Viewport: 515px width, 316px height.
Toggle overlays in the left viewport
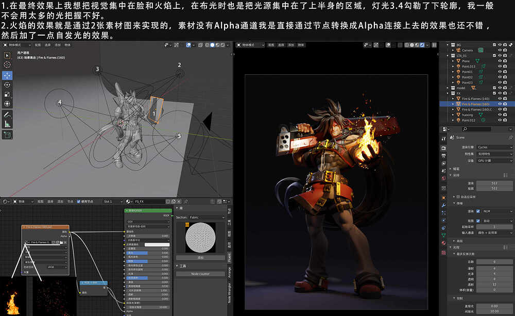tap(189, 45)
